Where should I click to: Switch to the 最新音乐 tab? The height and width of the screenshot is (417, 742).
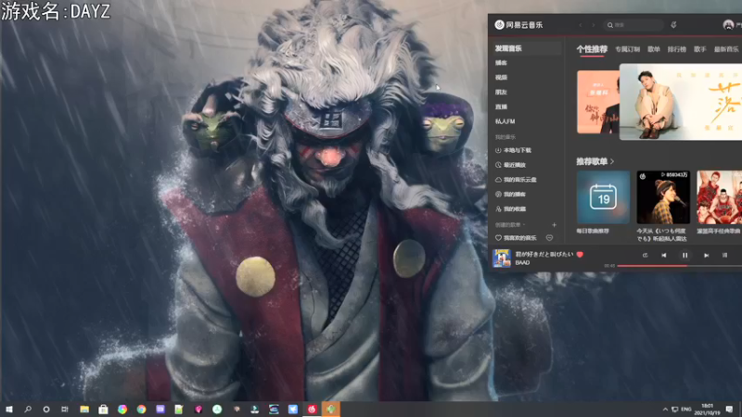click(726, 49)
